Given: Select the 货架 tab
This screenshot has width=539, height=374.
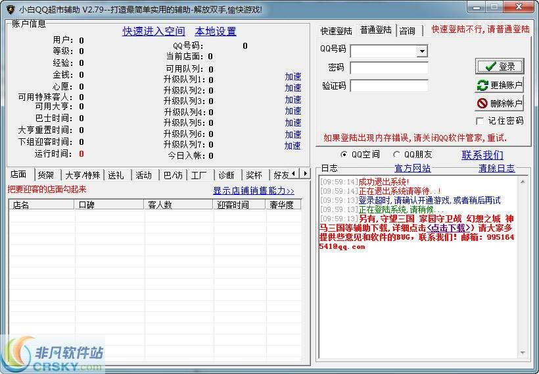Looking at the screenshot, I should coord(47,175).
